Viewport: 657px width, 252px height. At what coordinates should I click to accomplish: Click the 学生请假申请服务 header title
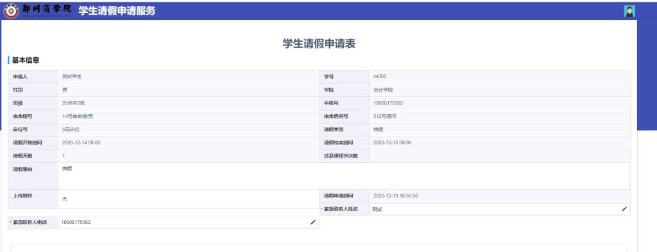(117, 12)
